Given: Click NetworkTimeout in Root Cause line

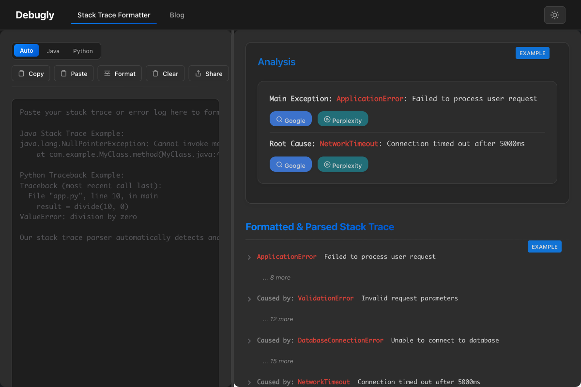Looking at the screenshot, I should click(x=349, y=144).
